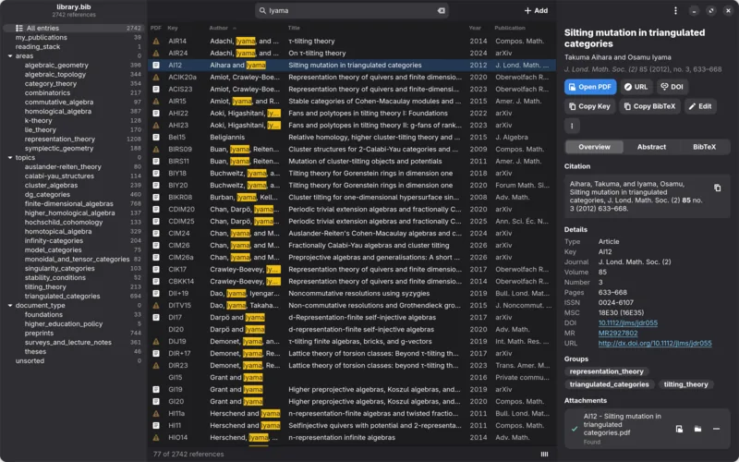Screen dimensions: 739x462
Task: Click the tilting_theory group chip
Action: 685,384
